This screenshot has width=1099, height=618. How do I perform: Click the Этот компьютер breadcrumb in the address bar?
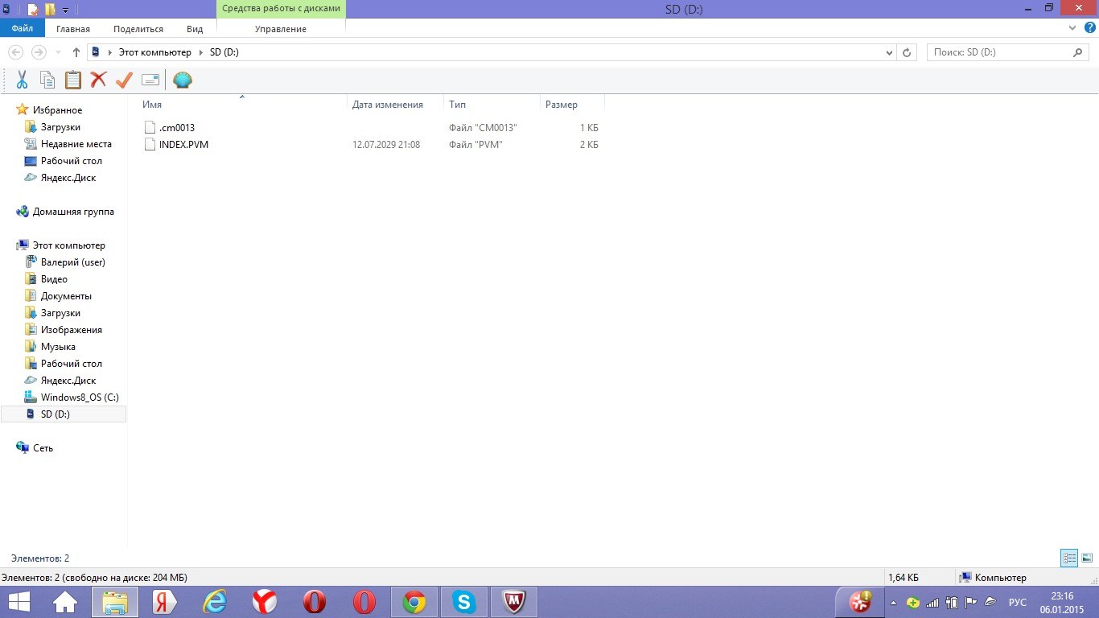(x=155, y=52)
